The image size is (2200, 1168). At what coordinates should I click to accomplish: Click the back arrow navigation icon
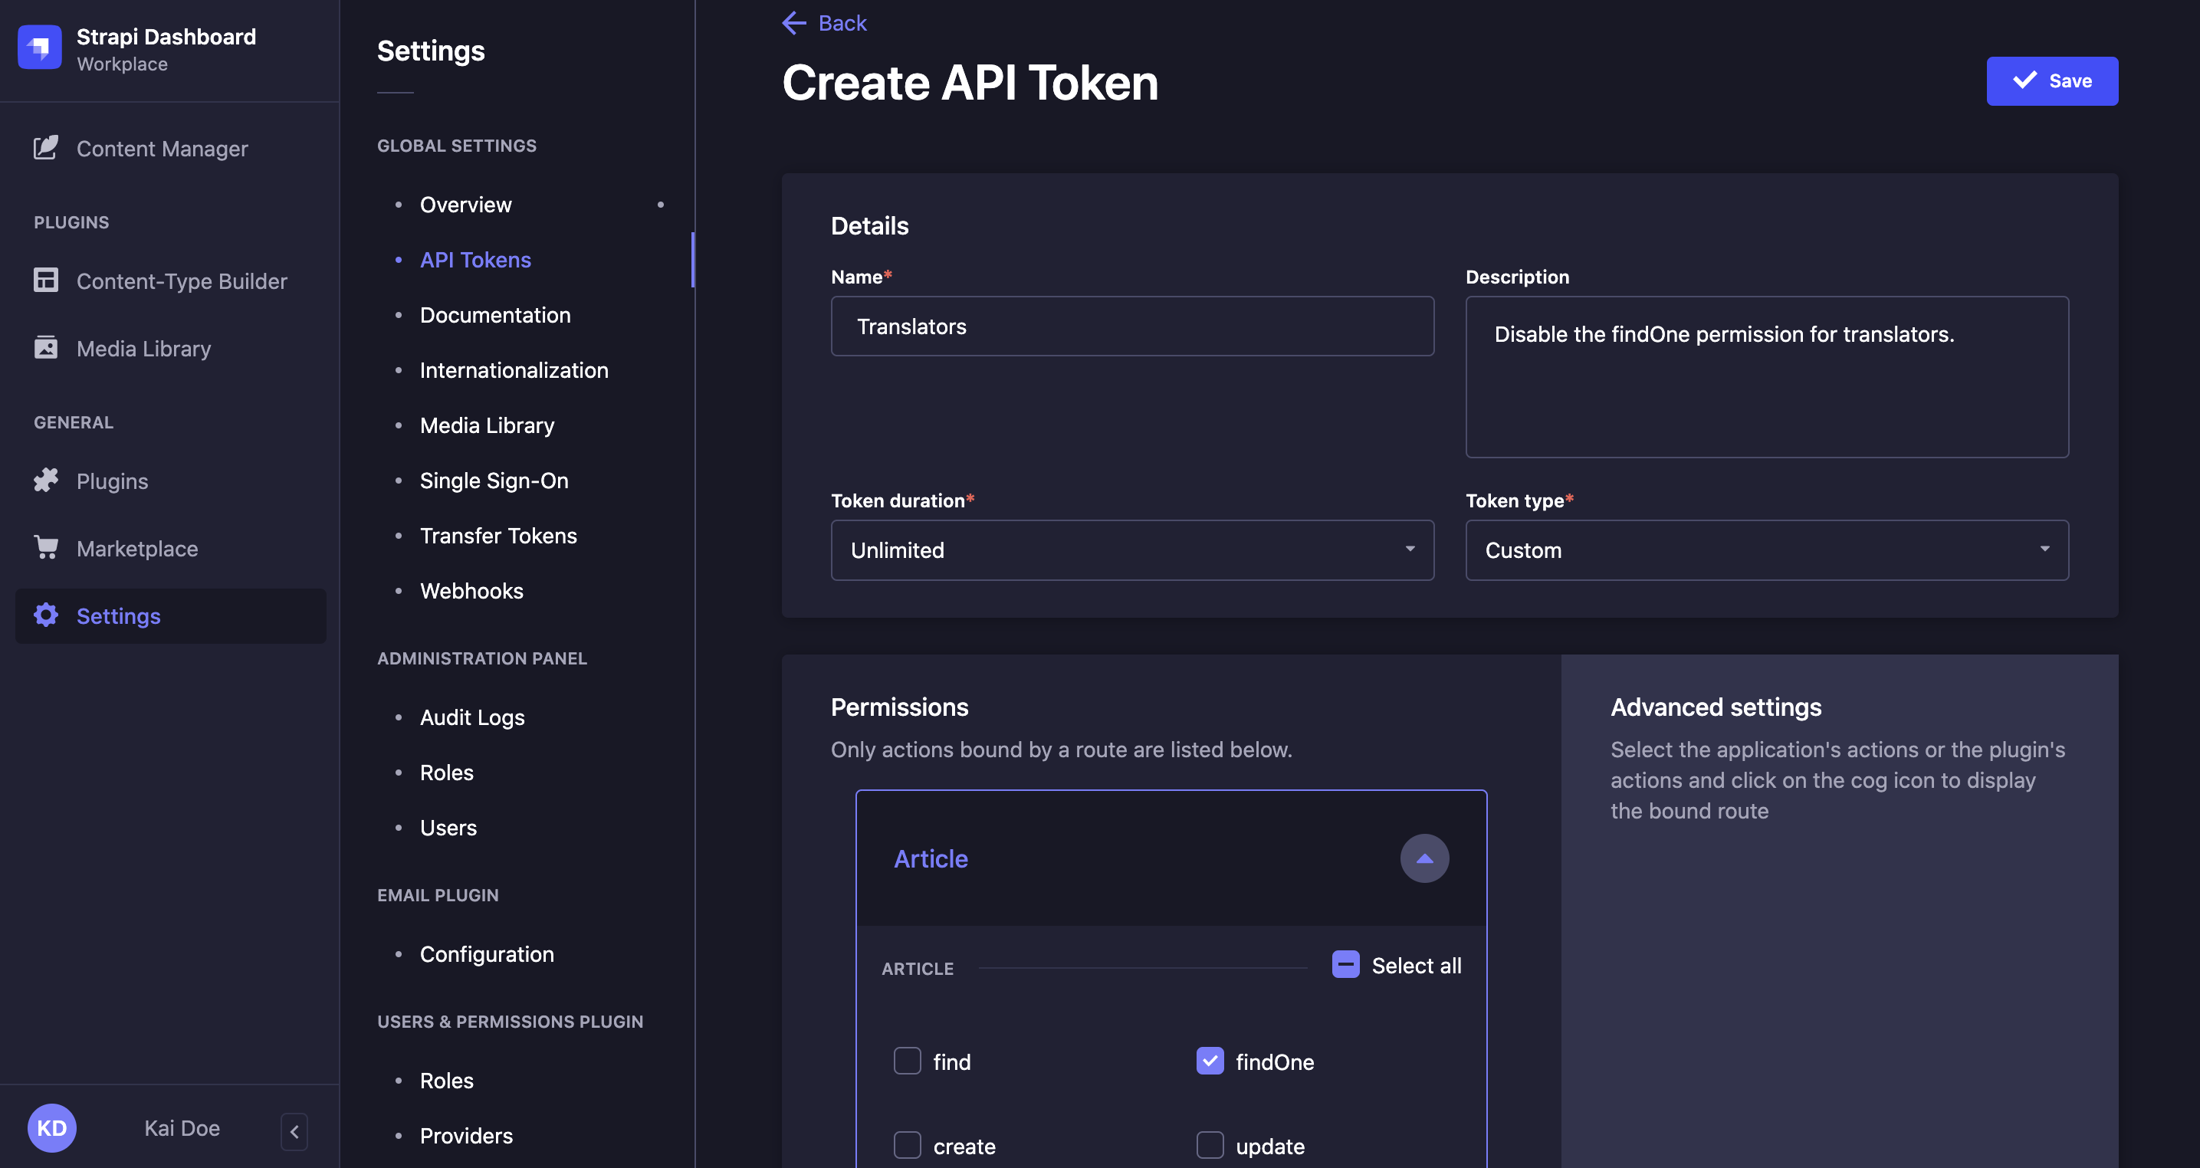[x=794, y=21]
